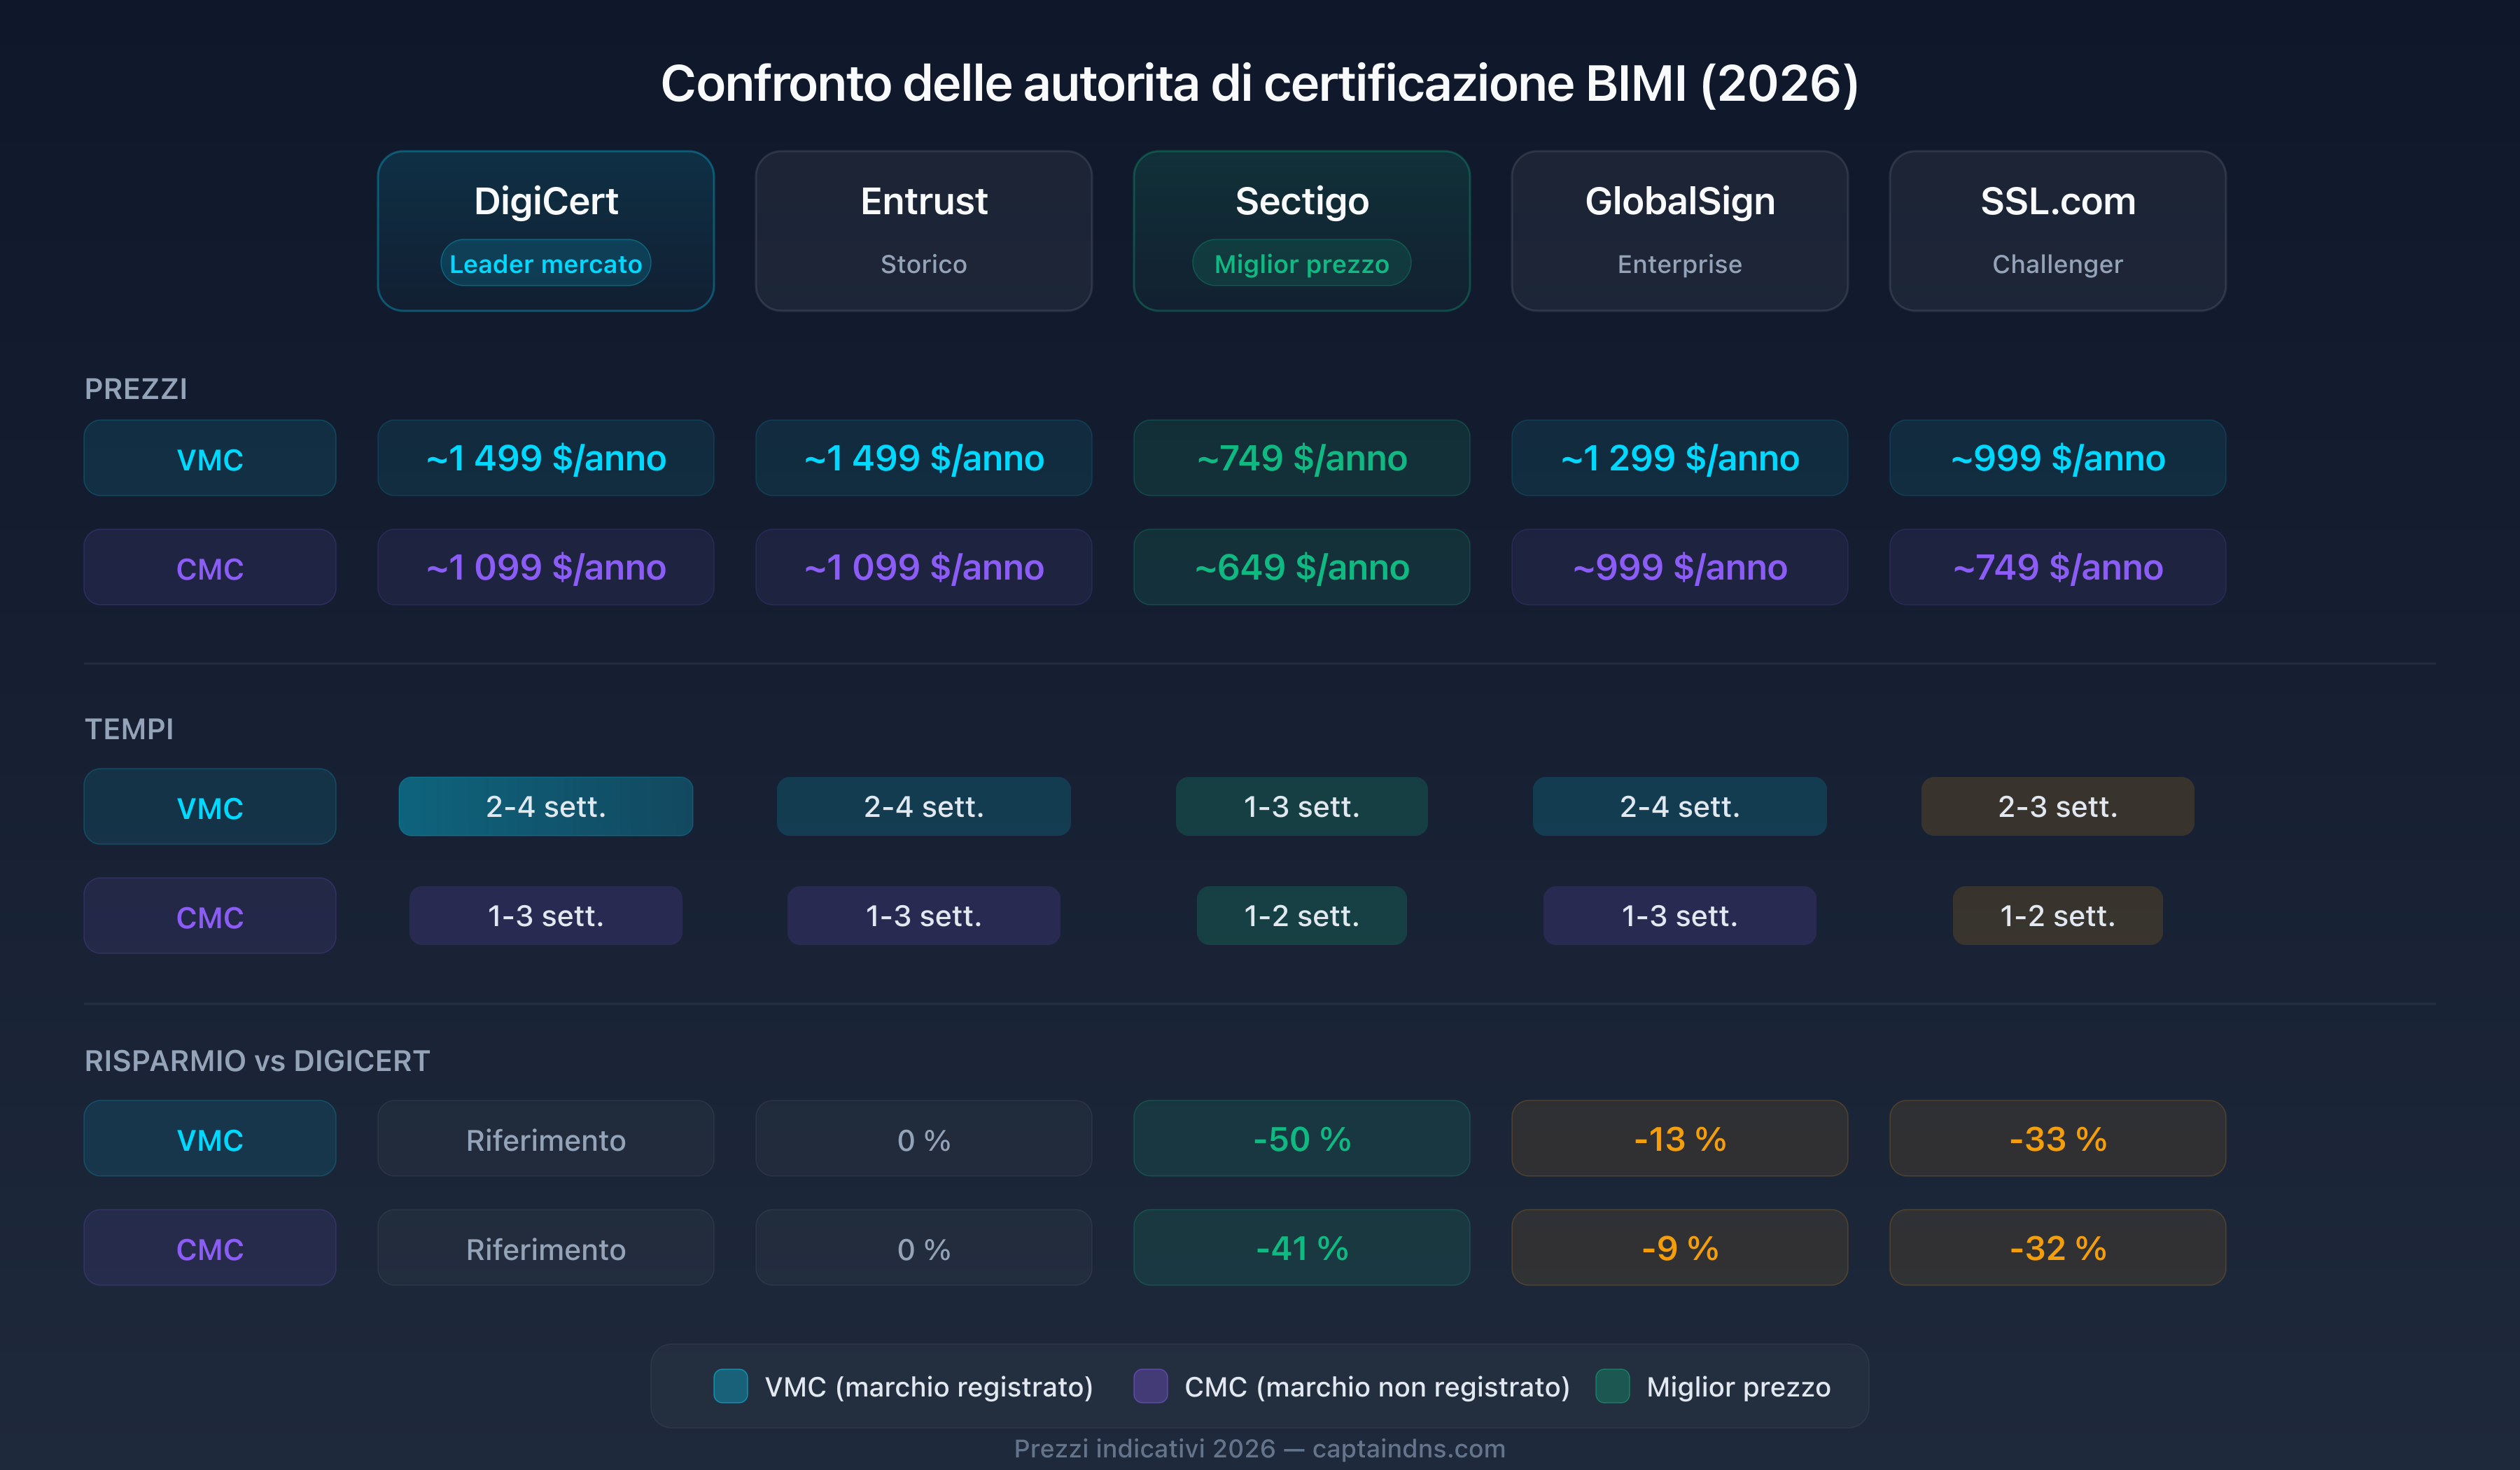
Task: Click the 2-4 sett. cell under DigiCert
Action: pyautogui.click(x=545, y=806)
